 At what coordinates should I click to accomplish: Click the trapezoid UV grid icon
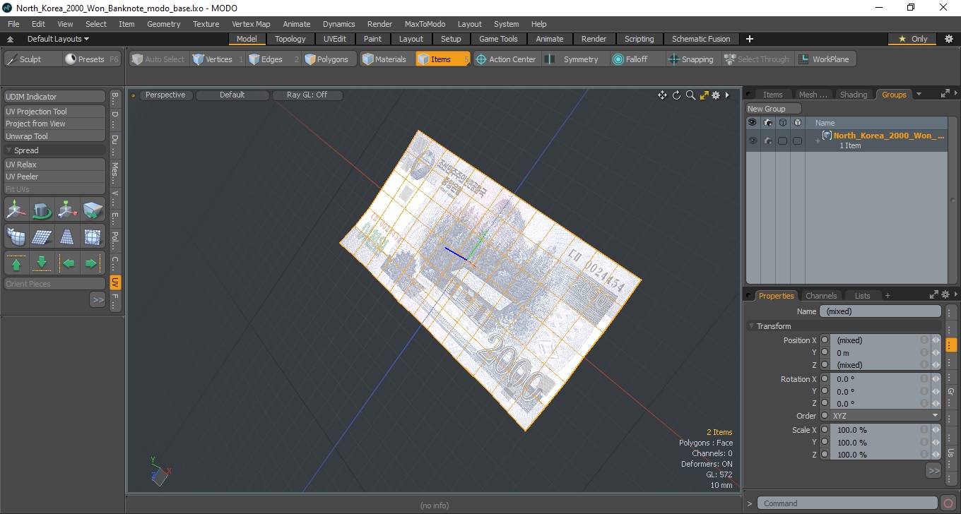[x=67, y=237]
